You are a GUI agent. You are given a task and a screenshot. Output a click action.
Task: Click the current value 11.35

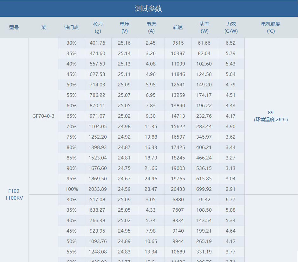coord(151,126)
